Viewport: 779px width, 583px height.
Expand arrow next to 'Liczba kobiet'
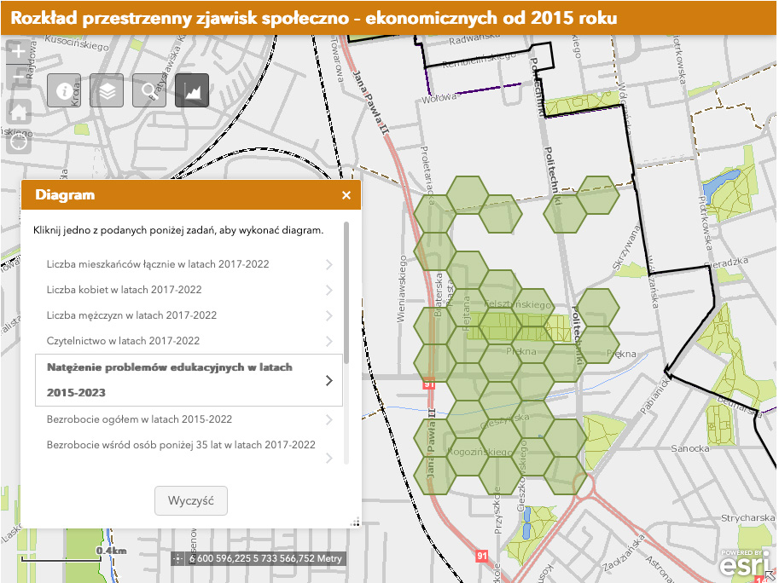[329, 290]
